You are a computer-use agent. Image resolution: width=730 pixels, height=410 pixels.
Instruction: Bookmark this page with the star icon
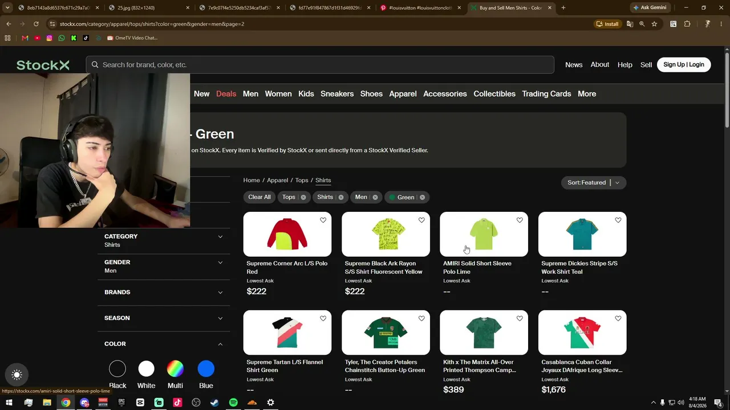[654, 24]
